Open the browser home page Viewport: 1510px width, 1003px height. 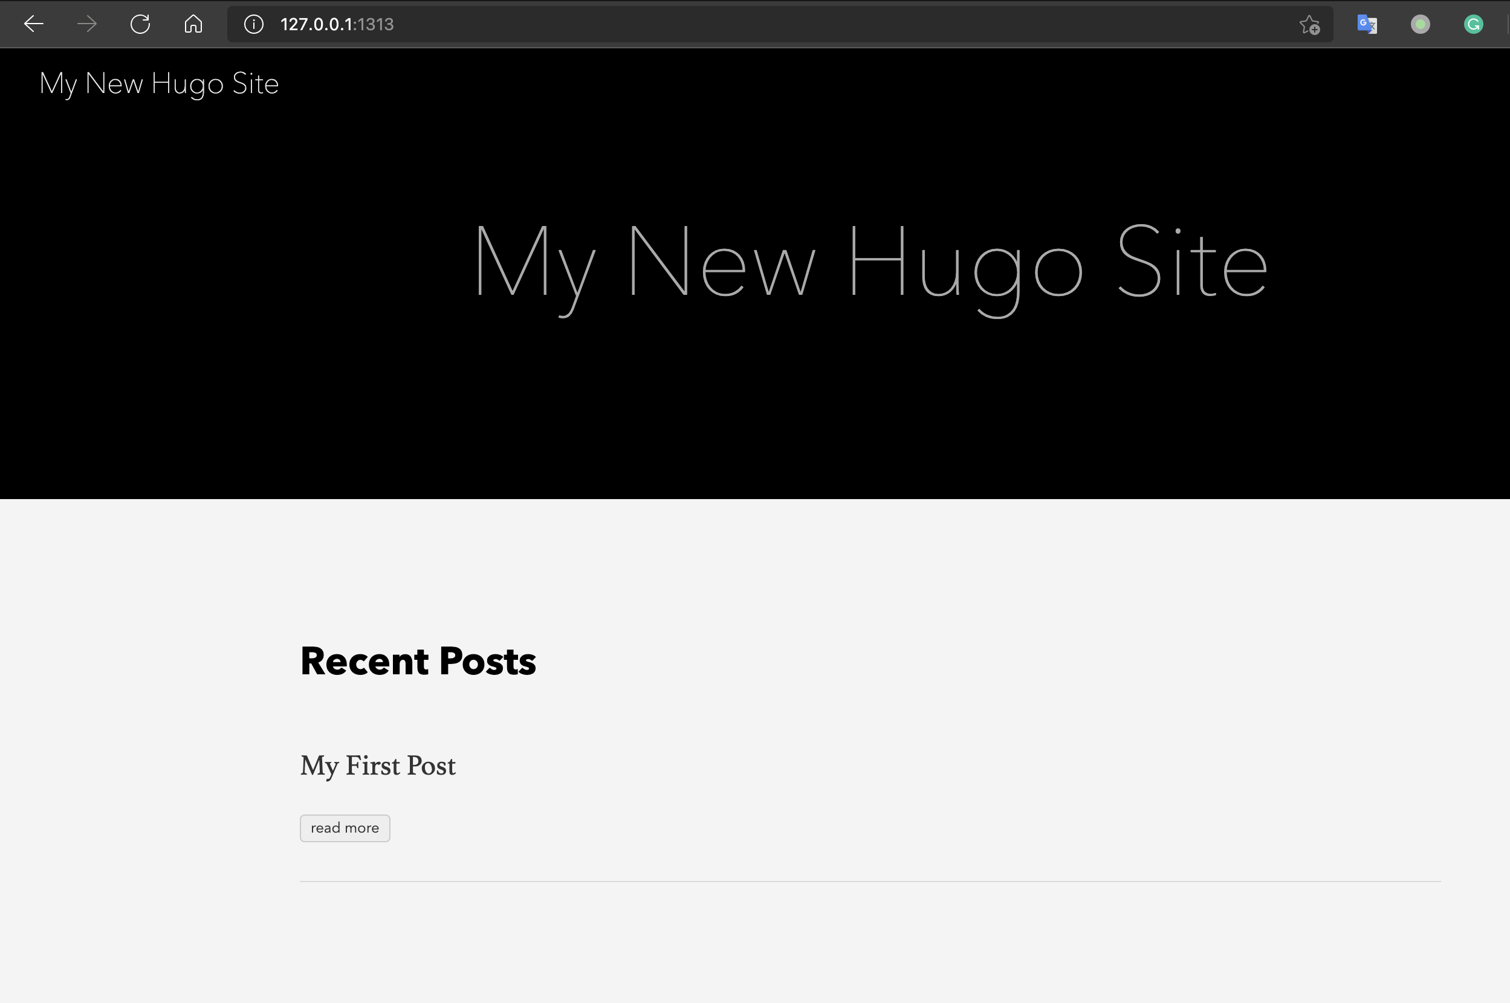pos(193,24)
